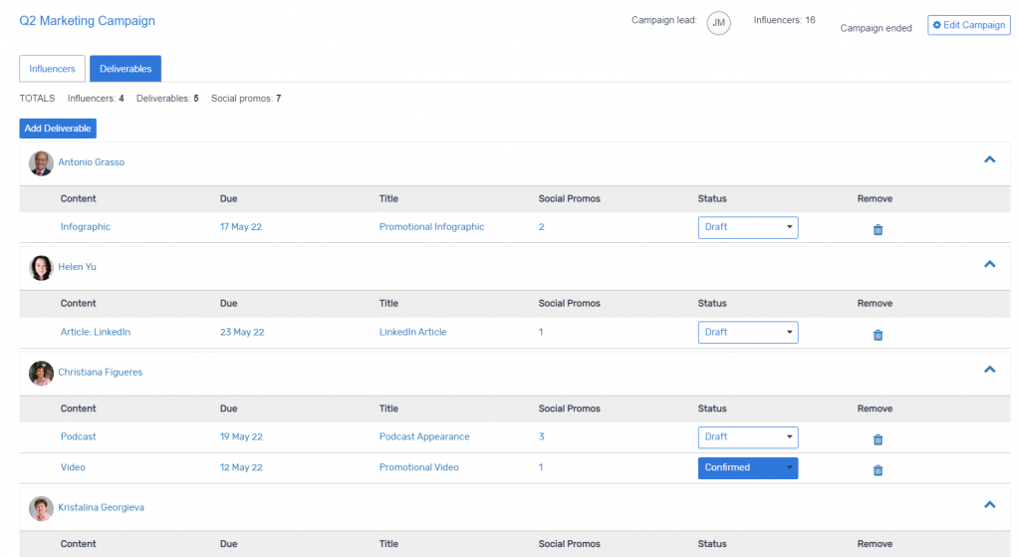
Task: Select the Deliverables tab
Action: coord(126,69)
